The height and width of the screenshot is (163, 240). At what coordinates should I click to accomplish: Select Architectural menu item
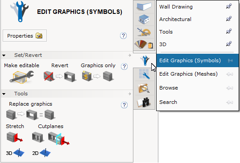tap(198, 19)
